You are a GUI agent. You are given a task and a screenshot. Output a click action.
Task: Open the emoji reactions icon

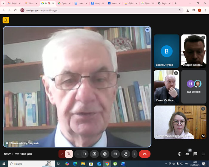(105, 154)
